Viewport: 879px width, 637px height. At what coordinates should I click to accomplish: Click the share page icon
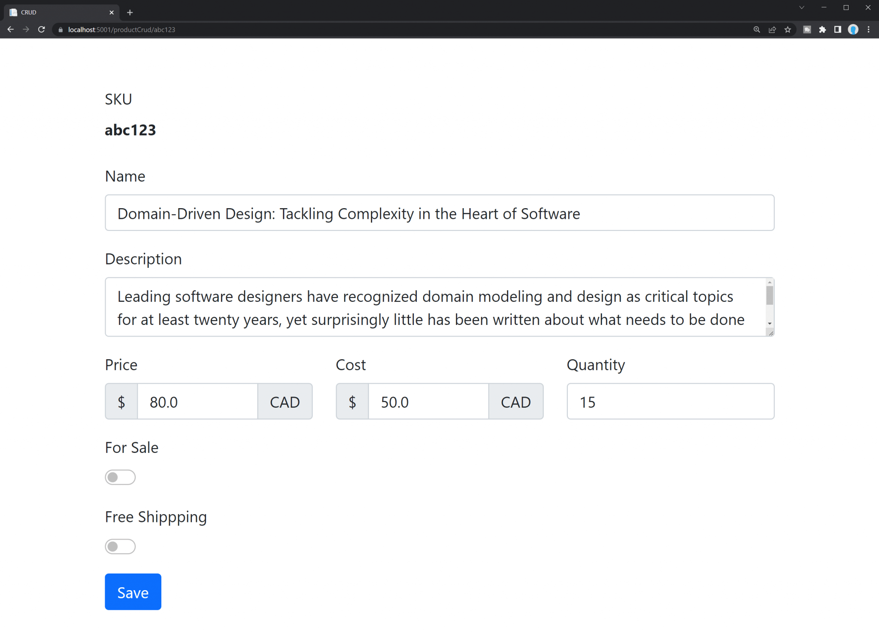click(772, 30)
